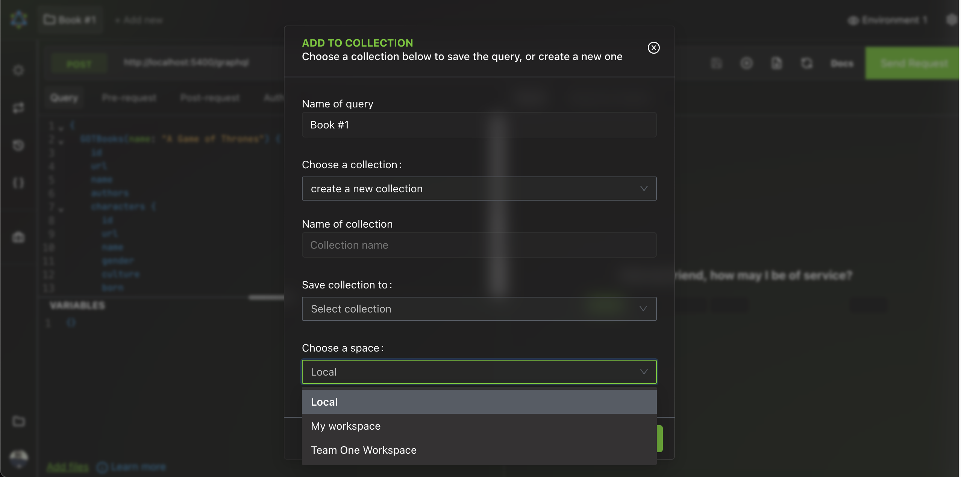Click the Altair logo icon
The image size is (961, 477).
(18, 19)
